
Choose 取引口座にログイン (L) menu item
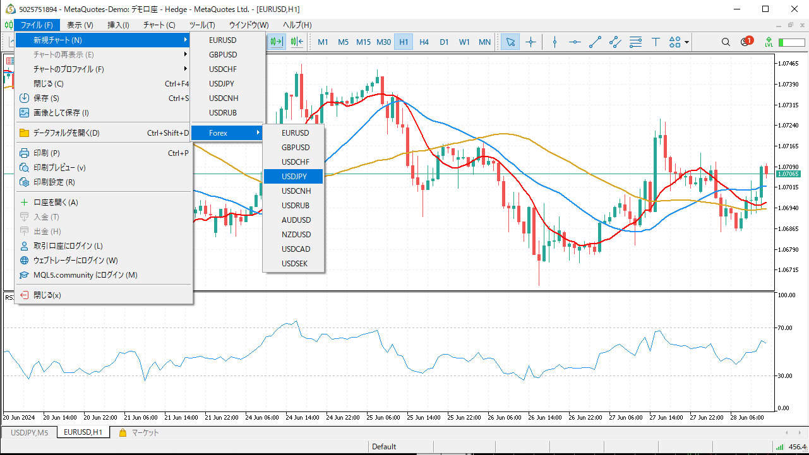pos(103,245)
